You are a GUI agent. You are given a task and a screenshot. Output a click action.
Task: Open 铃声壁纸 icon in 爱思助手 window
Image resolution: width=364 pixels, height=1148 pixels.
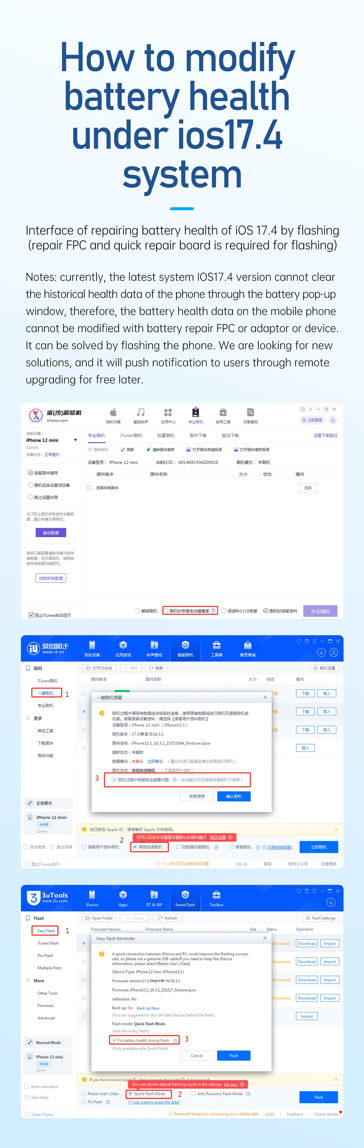pyautogui.click(x=154, y=645)
